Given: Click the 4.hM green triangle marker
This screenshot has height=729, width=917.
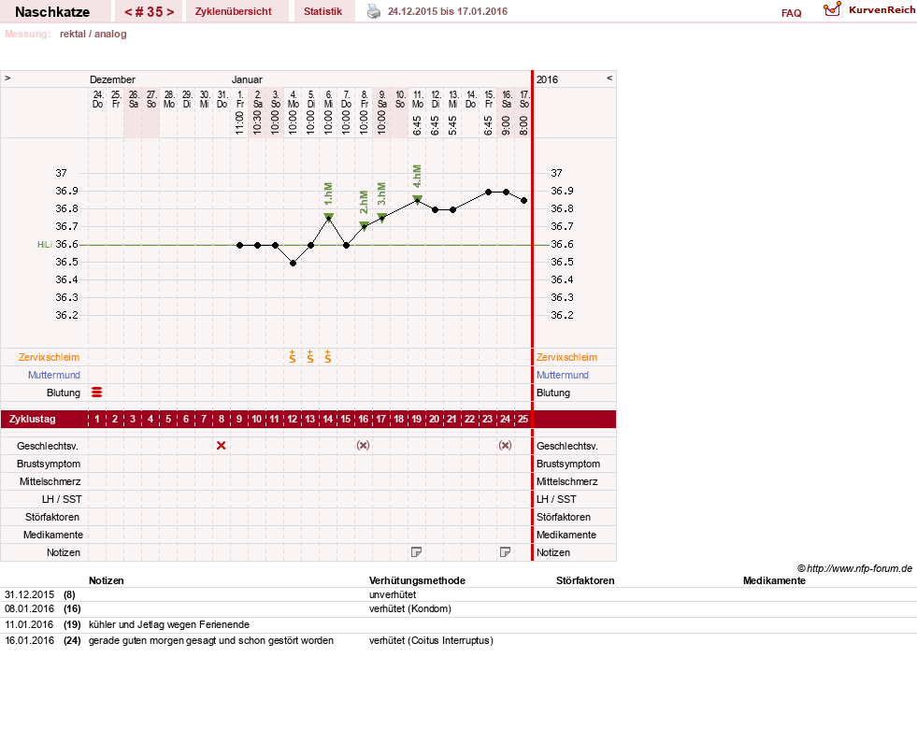Looking at the screenshot, I should 418,199.
